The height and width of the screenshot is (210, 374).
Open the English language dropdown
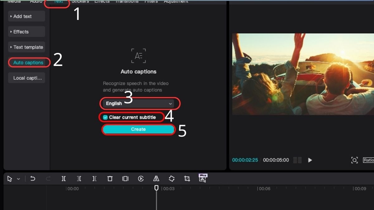point(138,103)
